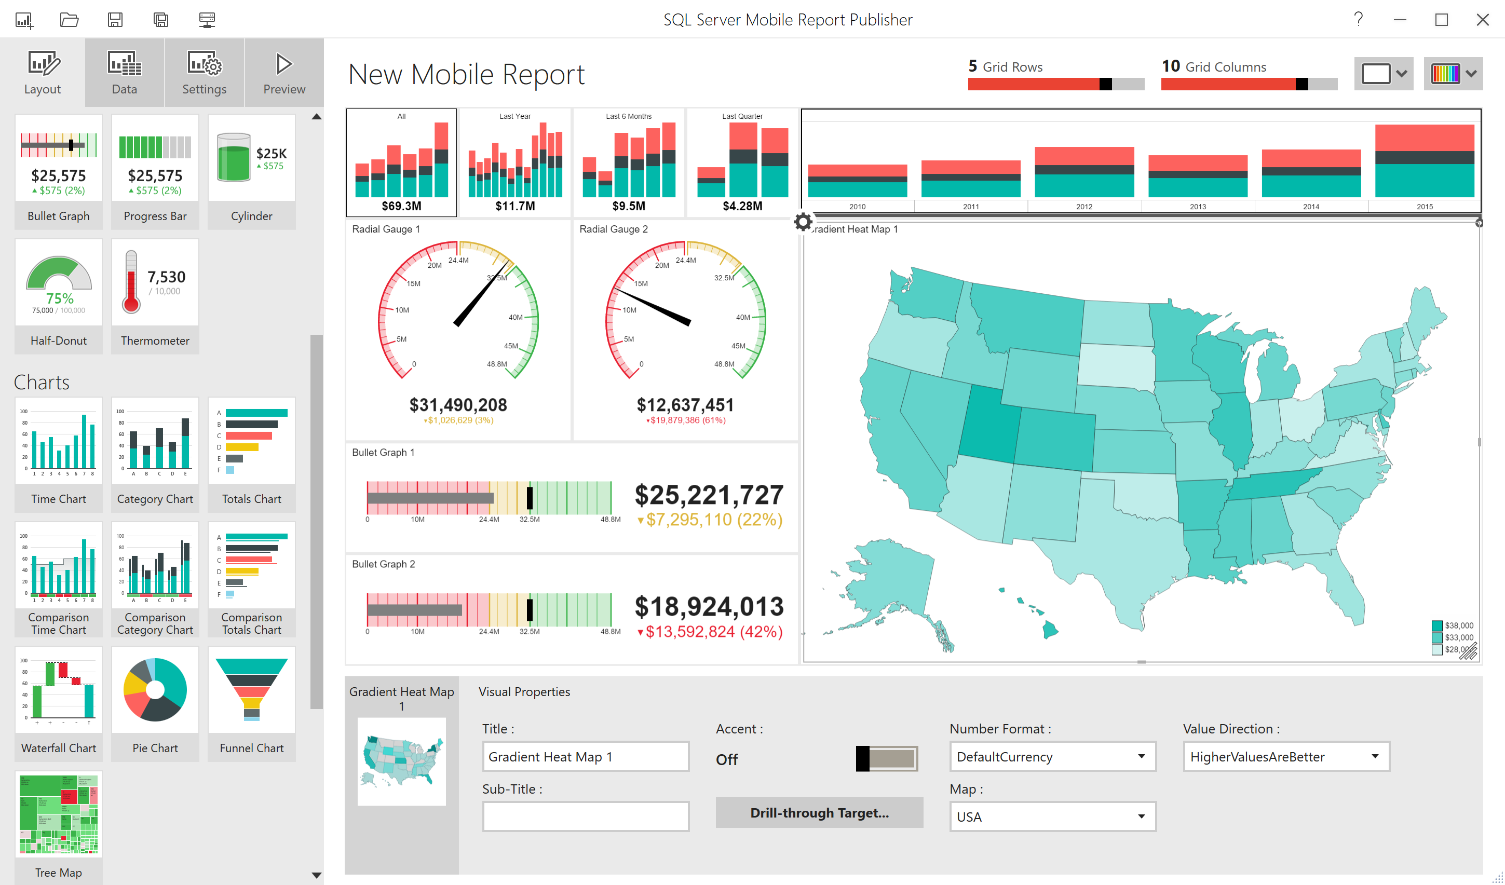Viewport: 1505px width, 885px height.
Task: Toggle the Accent switch on
Action: pyautogui.click(x=886, y=758)
